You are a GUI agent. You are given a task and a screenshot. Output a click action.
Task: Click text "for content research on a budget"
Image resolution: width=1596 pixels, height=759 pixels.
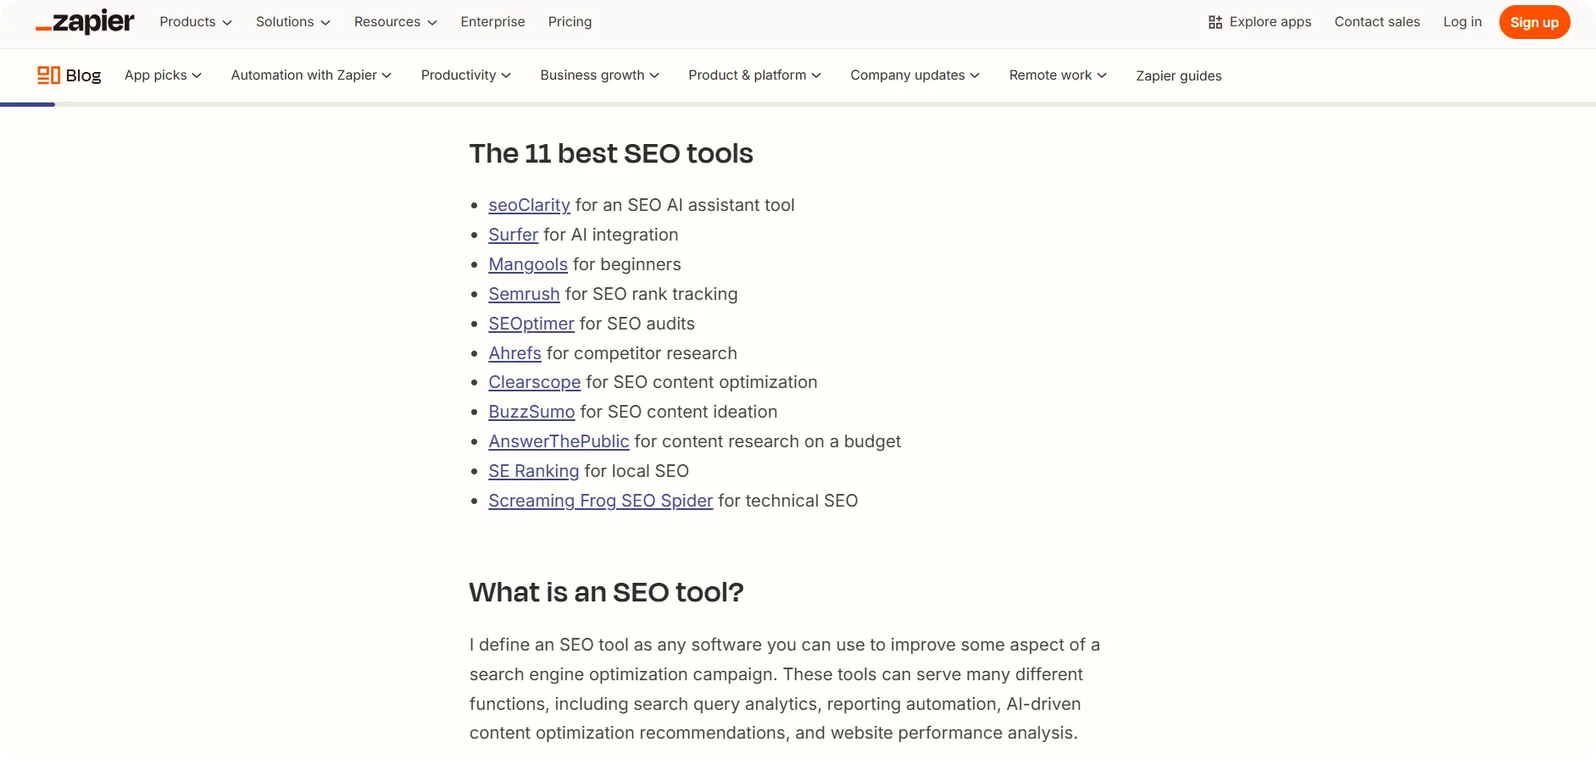pos(768,441)
